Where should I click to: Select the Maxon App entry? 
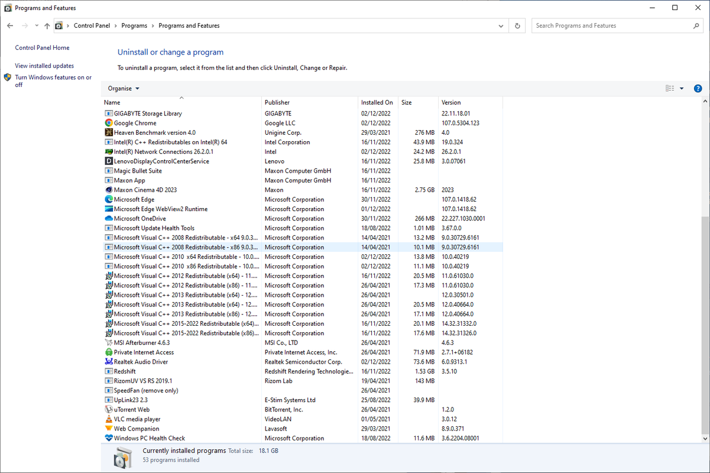coord(302,180)
